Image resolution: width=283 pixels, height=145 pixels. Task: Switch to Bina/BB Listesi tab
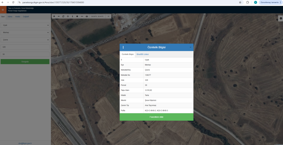click(143, 54)
